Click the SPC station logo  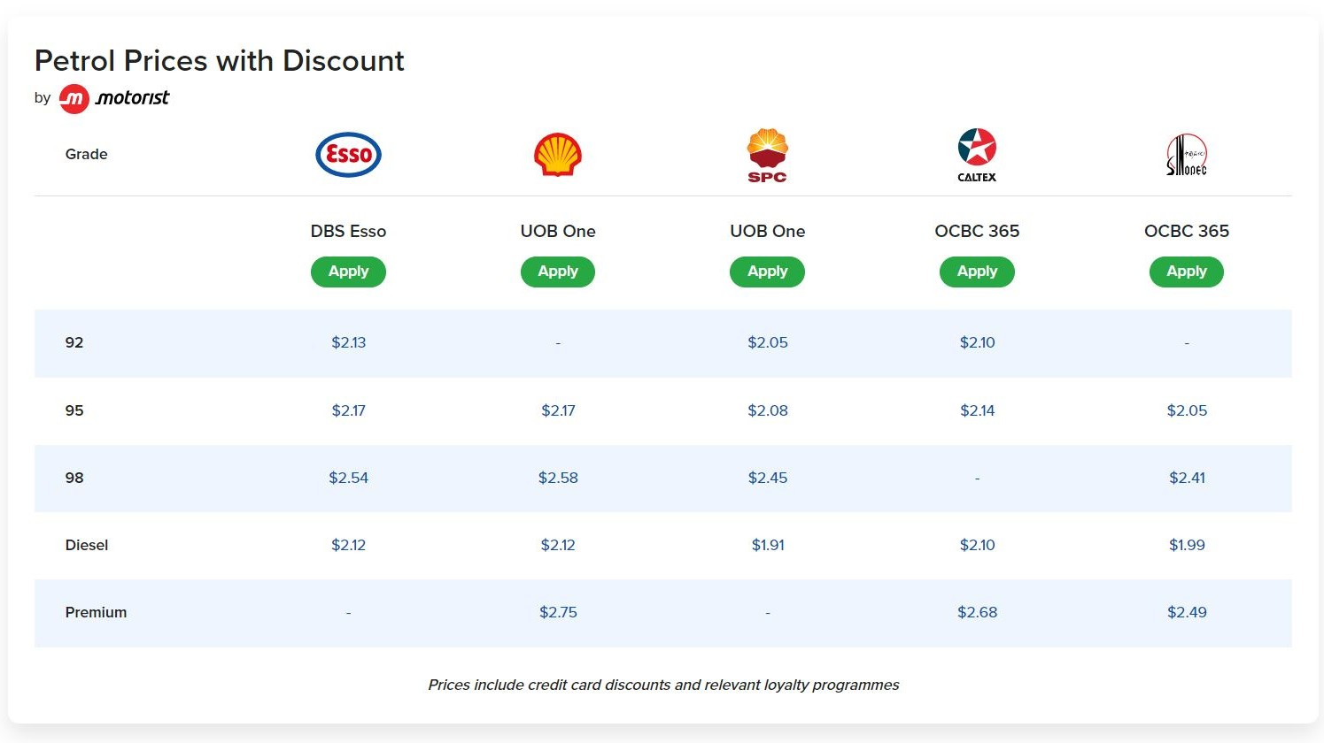tap(767, 154)
